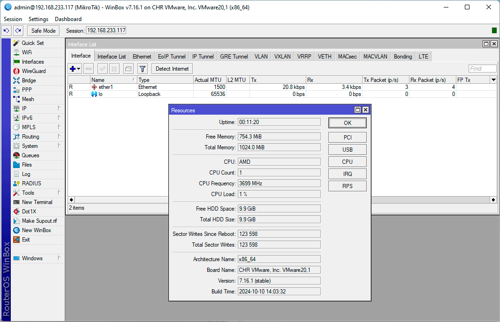Click the undo arrow icon
The image size is (500, 322).
point(6,31)
